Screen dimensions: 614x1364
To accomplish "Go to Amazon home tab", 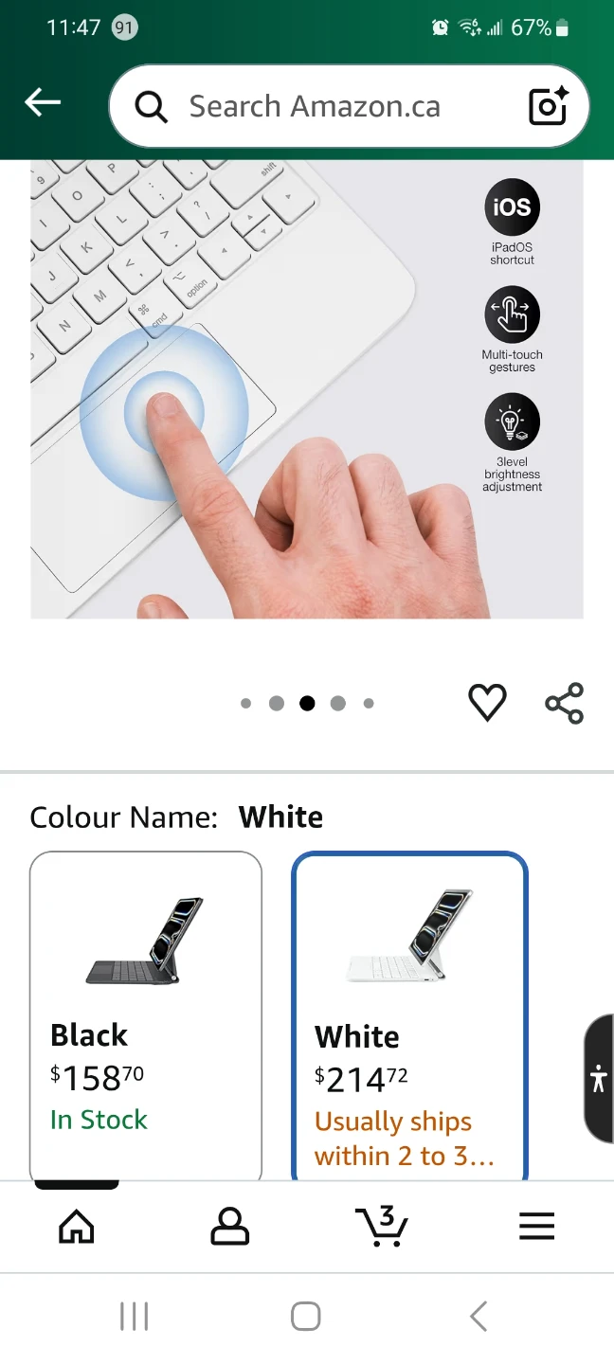I will pos(77,1227).
